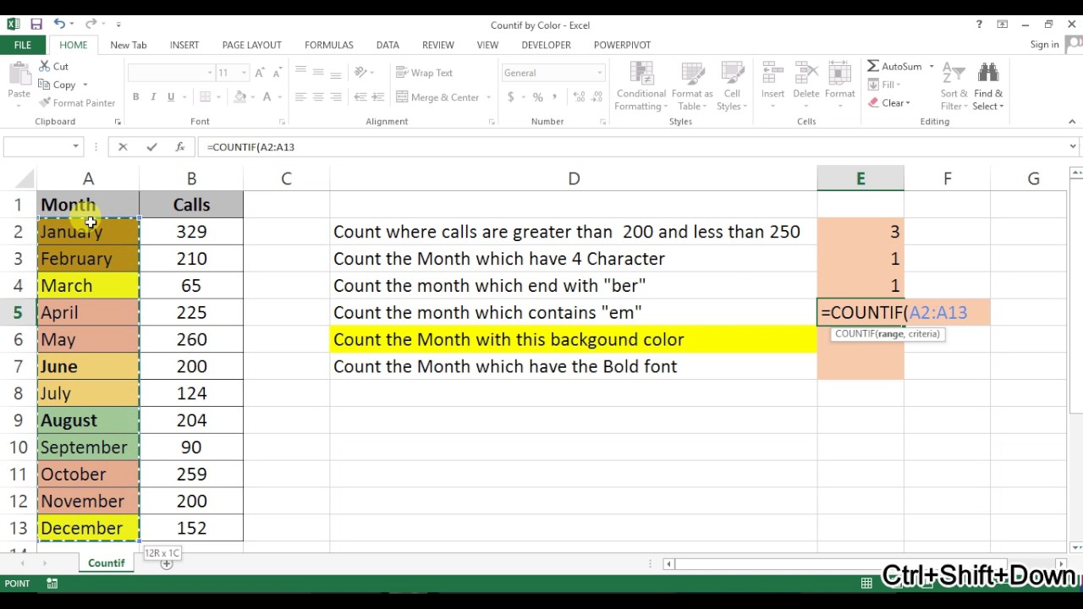Click the Format cells icon
1083x609 pixels.
click(839, 74)
